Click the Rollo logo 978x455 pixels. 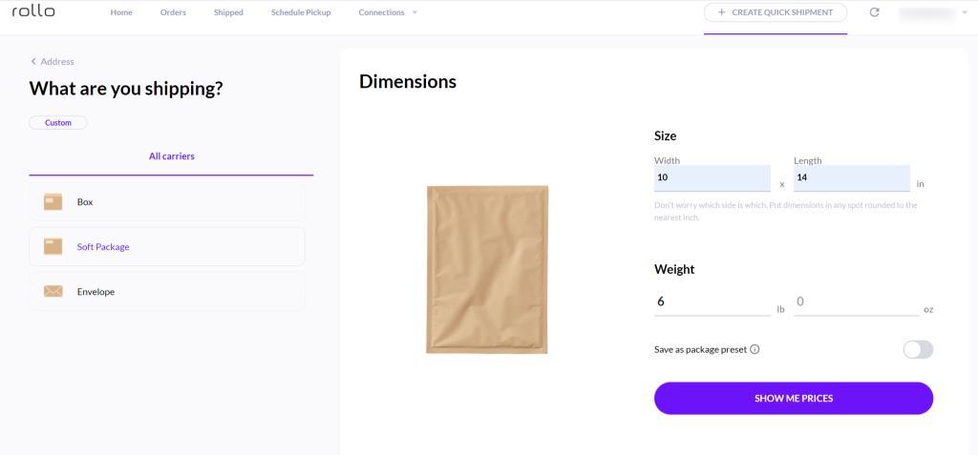coord(33,11)
